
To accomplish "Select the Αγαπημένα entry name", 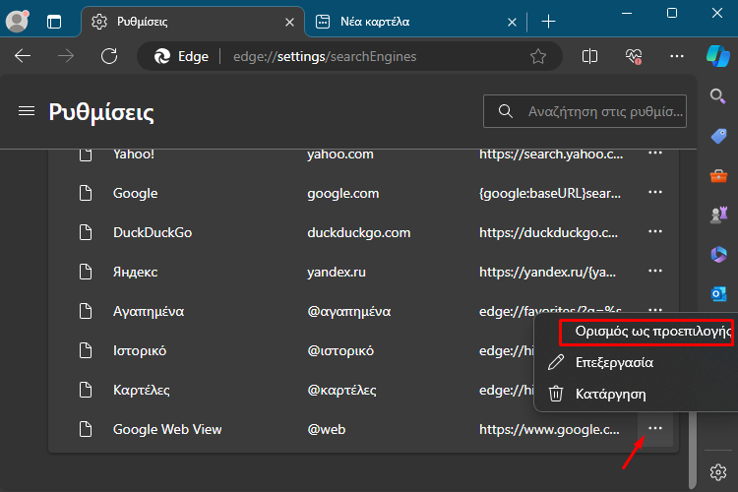I will (149, 311).
